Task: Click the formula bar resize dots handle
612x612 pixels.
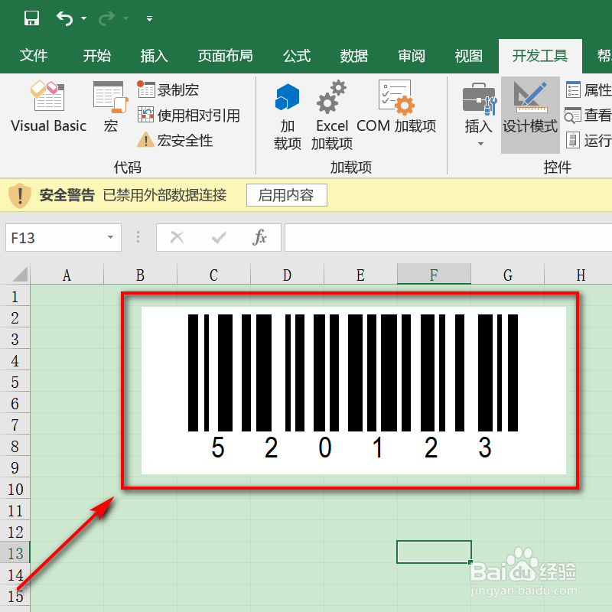Action: tap(138, 237)
